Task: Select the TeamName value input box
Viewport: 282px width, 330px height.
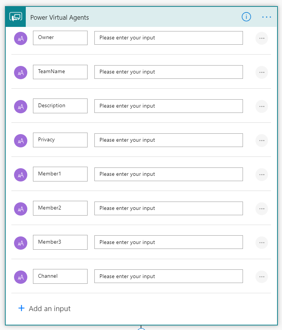Action: pos(169,72)
